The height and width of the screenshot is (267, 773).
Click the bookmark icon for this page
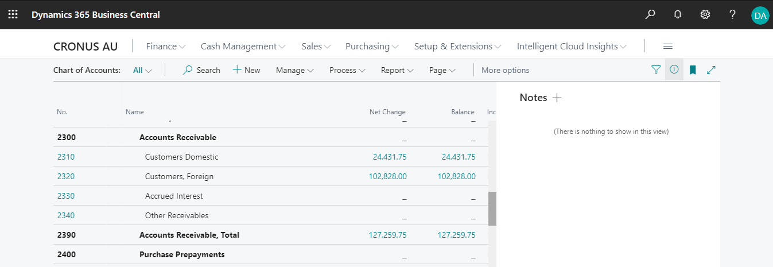(x=693, y=70)
